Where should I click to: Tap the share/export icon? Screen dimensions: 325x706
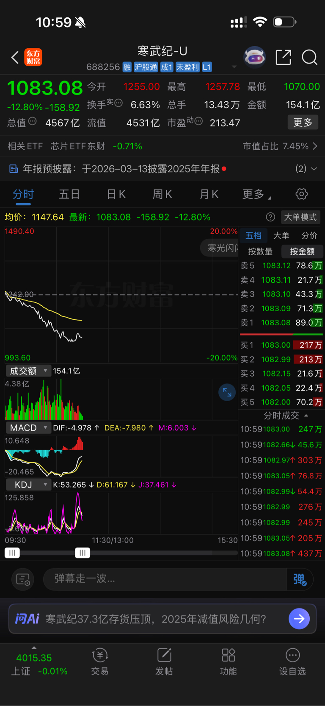[x=283, y=57]
